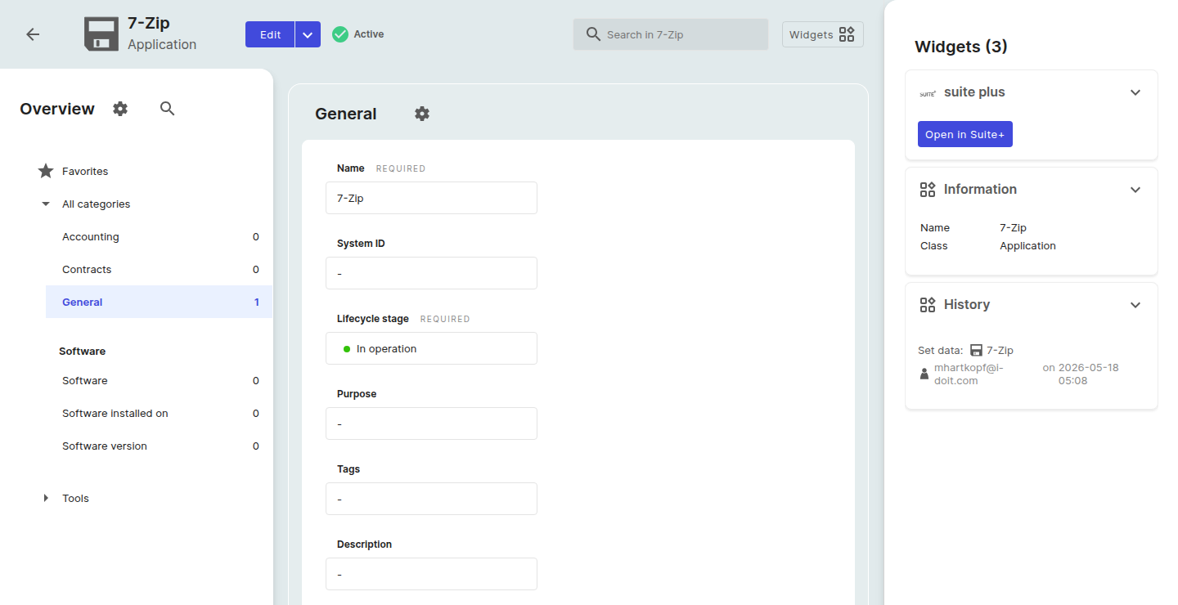Open the Lifecycle stage field
This screenshot has width=1178, height=605.
pos(431,348)
